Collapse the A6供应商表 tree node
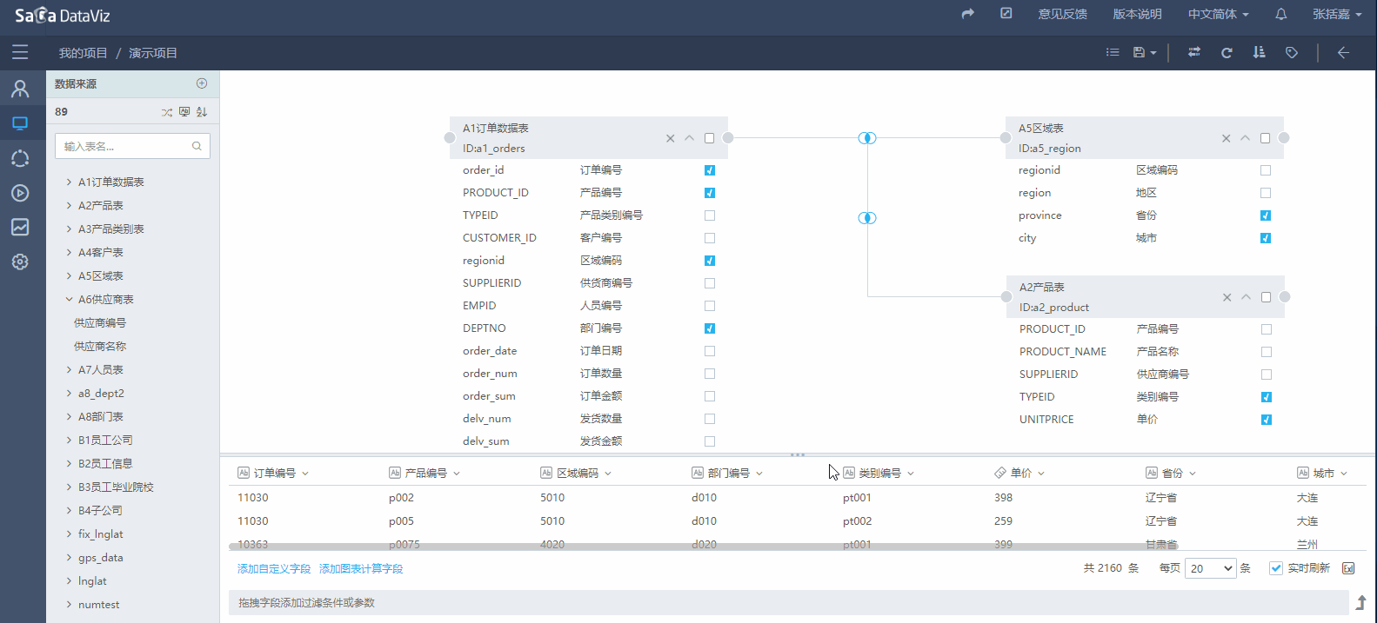The height and width of the screenshot is (623, 1377). tap(70, 299)
